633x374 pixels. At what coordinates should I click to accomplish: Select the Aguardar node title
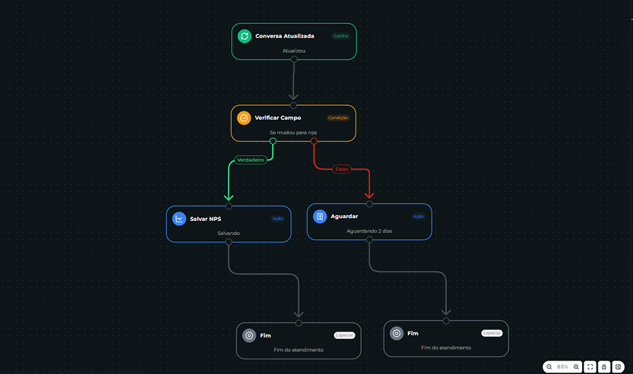click(344, 217)
